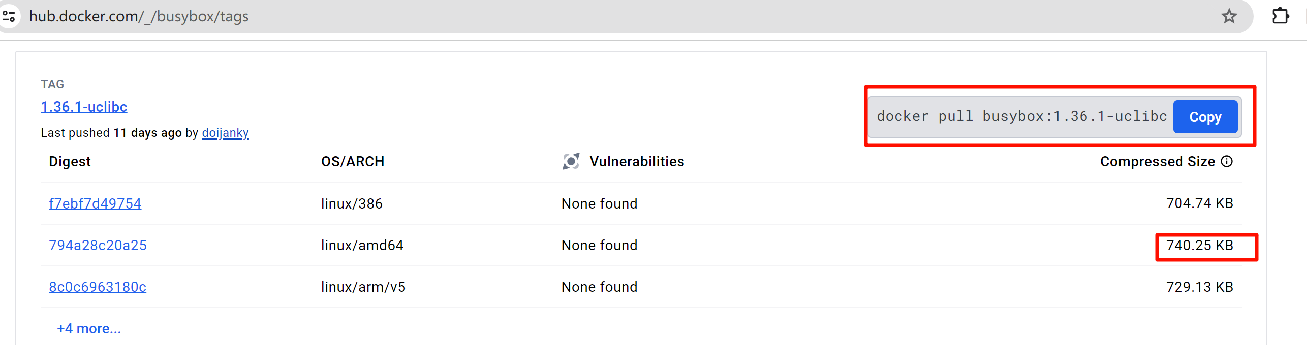Copy the docker pull command
Viewport: 1307px width, 345px height.
tap(1205, 117)
